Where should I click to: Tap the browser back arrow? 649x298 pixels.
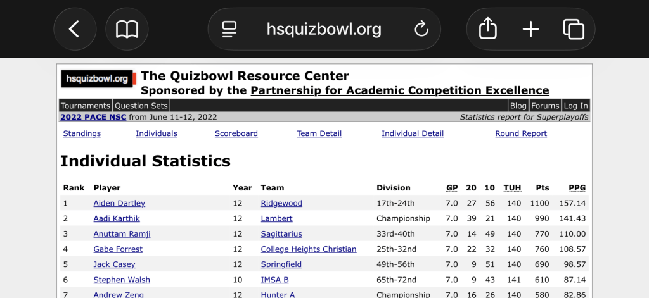(75, 29)
